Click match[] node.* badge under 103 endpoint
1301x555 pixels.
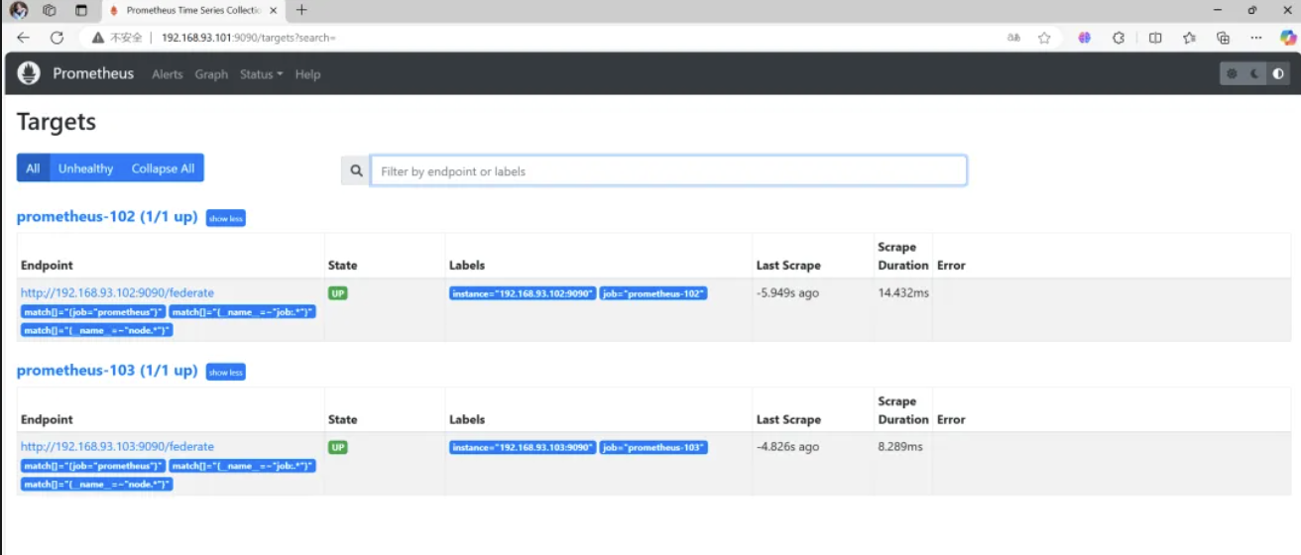pos(97,484)
